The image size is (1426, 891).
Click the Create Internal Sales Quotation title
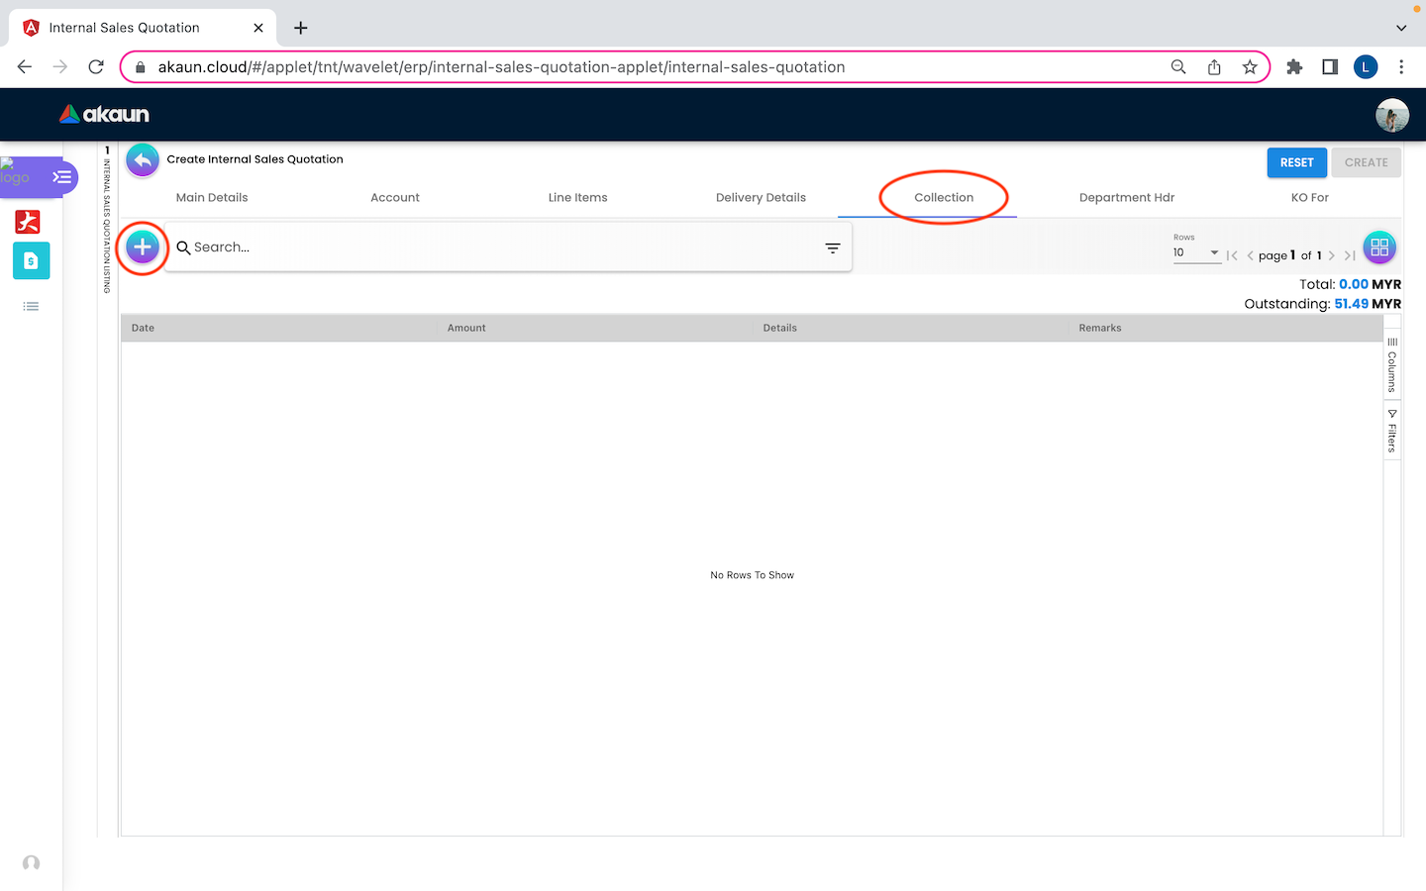click(255, 159)
